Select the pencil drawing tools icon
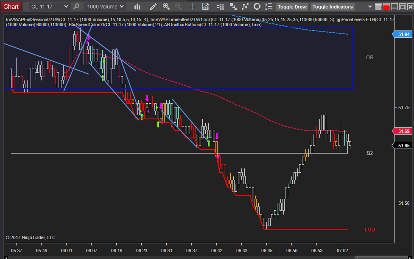414x259 pixels. click(x=153, y=7)
